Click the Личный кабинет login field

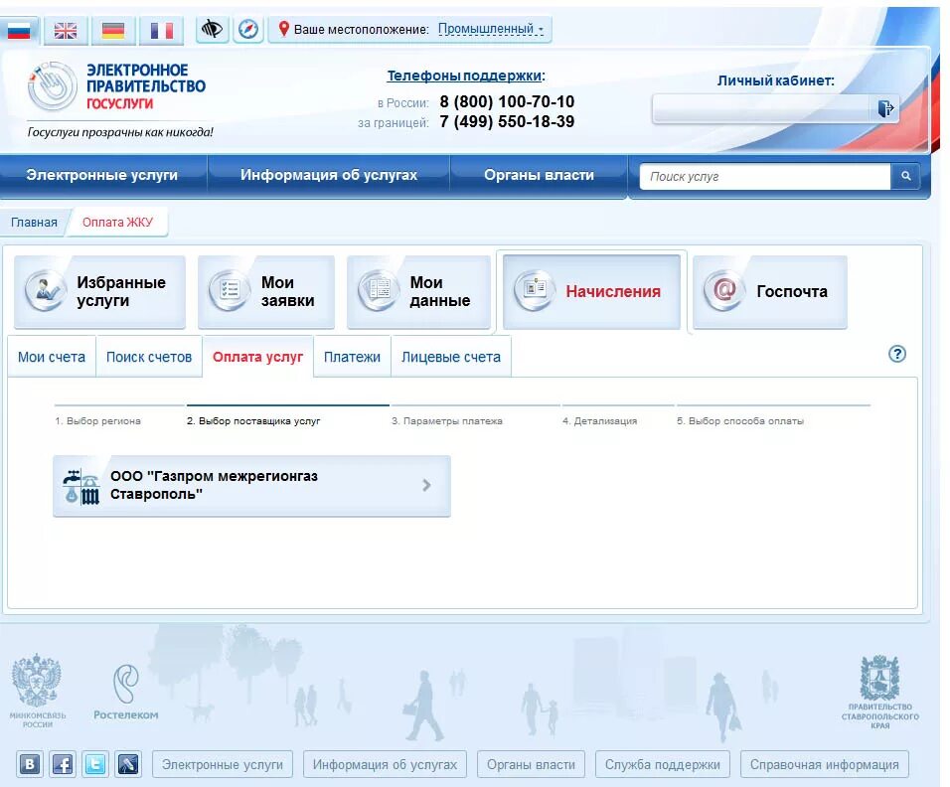tap(761, 109)
